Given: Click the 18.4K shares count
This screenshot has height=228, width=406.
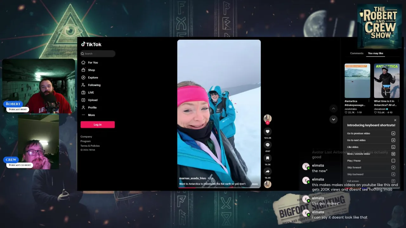Looking at the screenshot, I should 267,178.
